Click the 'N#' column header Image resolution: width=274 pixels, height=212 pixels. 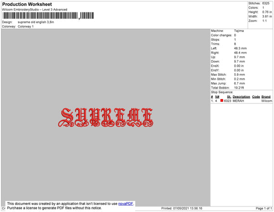click(x=217, y=97)
